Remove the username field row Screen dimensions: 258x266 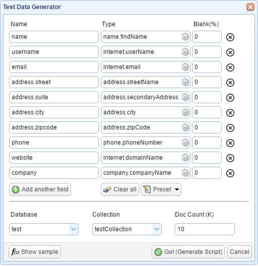[230, 52]
